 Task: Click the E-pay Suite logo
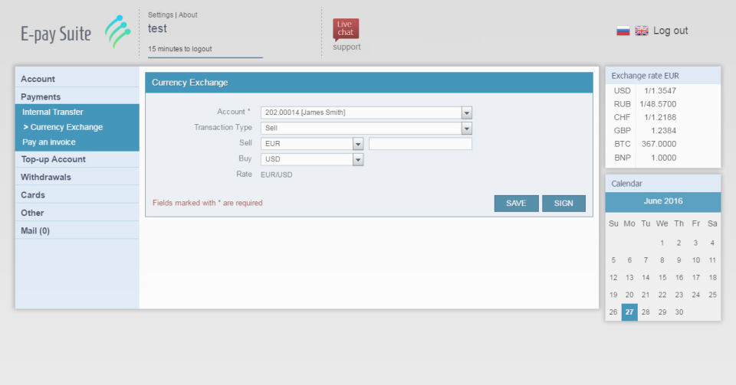(76, 33)
